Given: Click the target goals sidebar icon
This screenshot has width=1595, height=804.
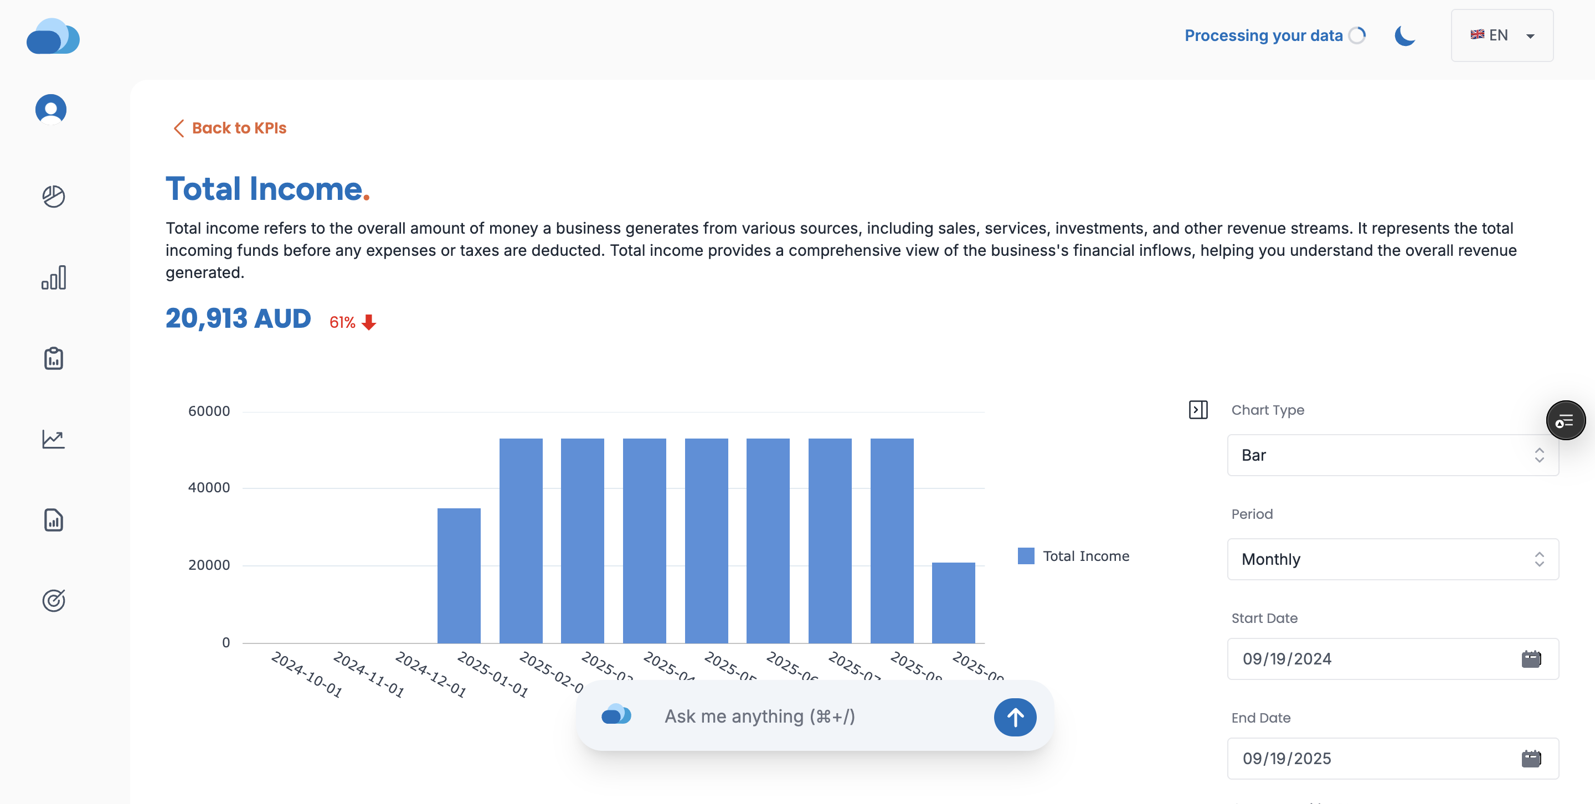Looking at the screenshot, I should click(x=53, y=600).
